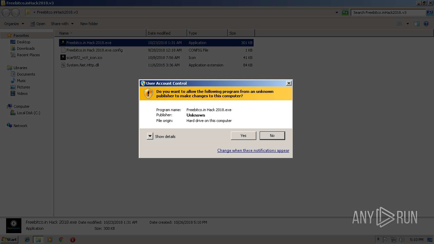Focus the Search Freebitco.inHack2018.v3 field
This screenshot has width=434, height=244.
click(388, 13)
